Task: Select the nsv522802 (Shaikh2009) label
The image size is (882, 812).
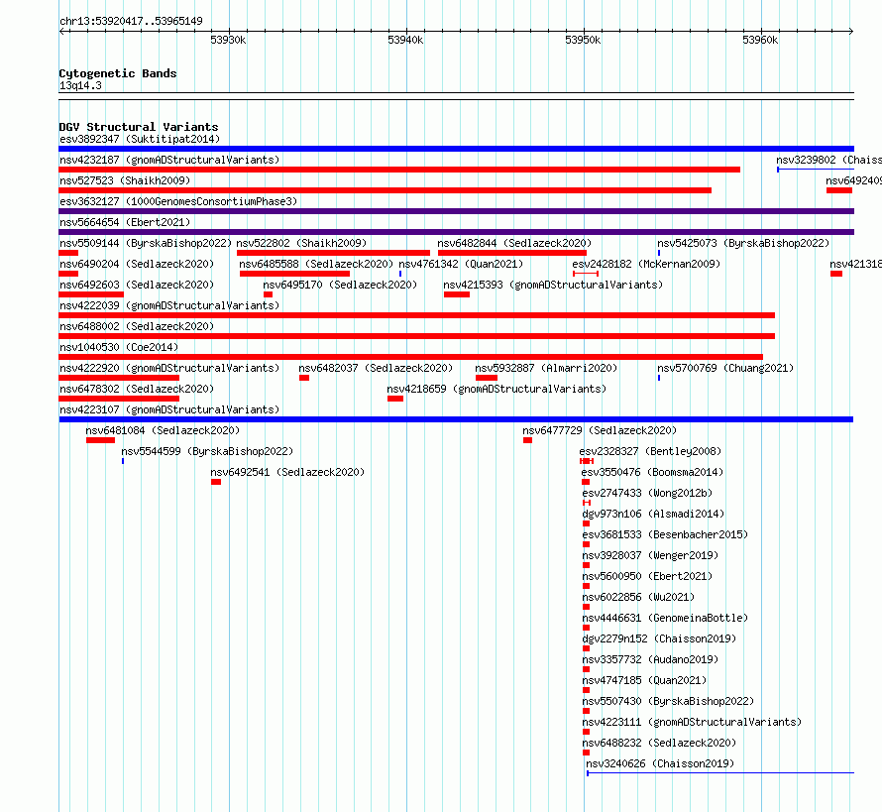Action: click(x=301, y=243)
